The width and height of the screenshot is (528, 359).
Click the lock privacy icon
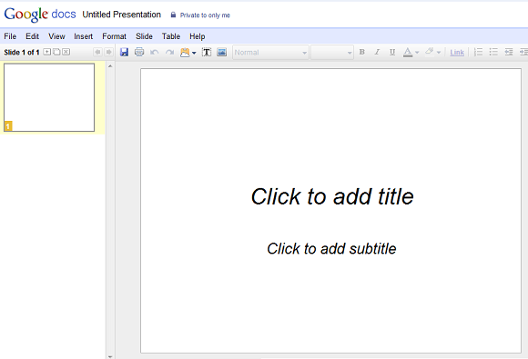(x=173, y=15)
